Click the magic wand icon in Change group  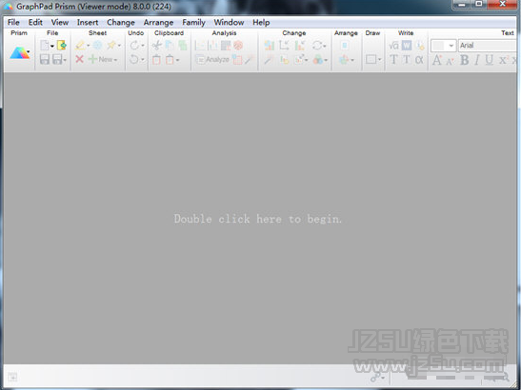[x=269, y=60]
